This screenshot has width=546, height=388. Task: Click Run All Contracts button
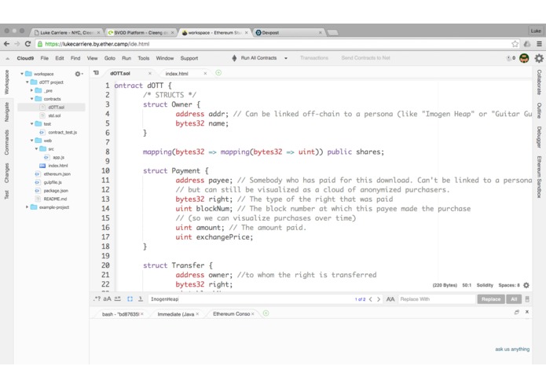tap(258, 58)
